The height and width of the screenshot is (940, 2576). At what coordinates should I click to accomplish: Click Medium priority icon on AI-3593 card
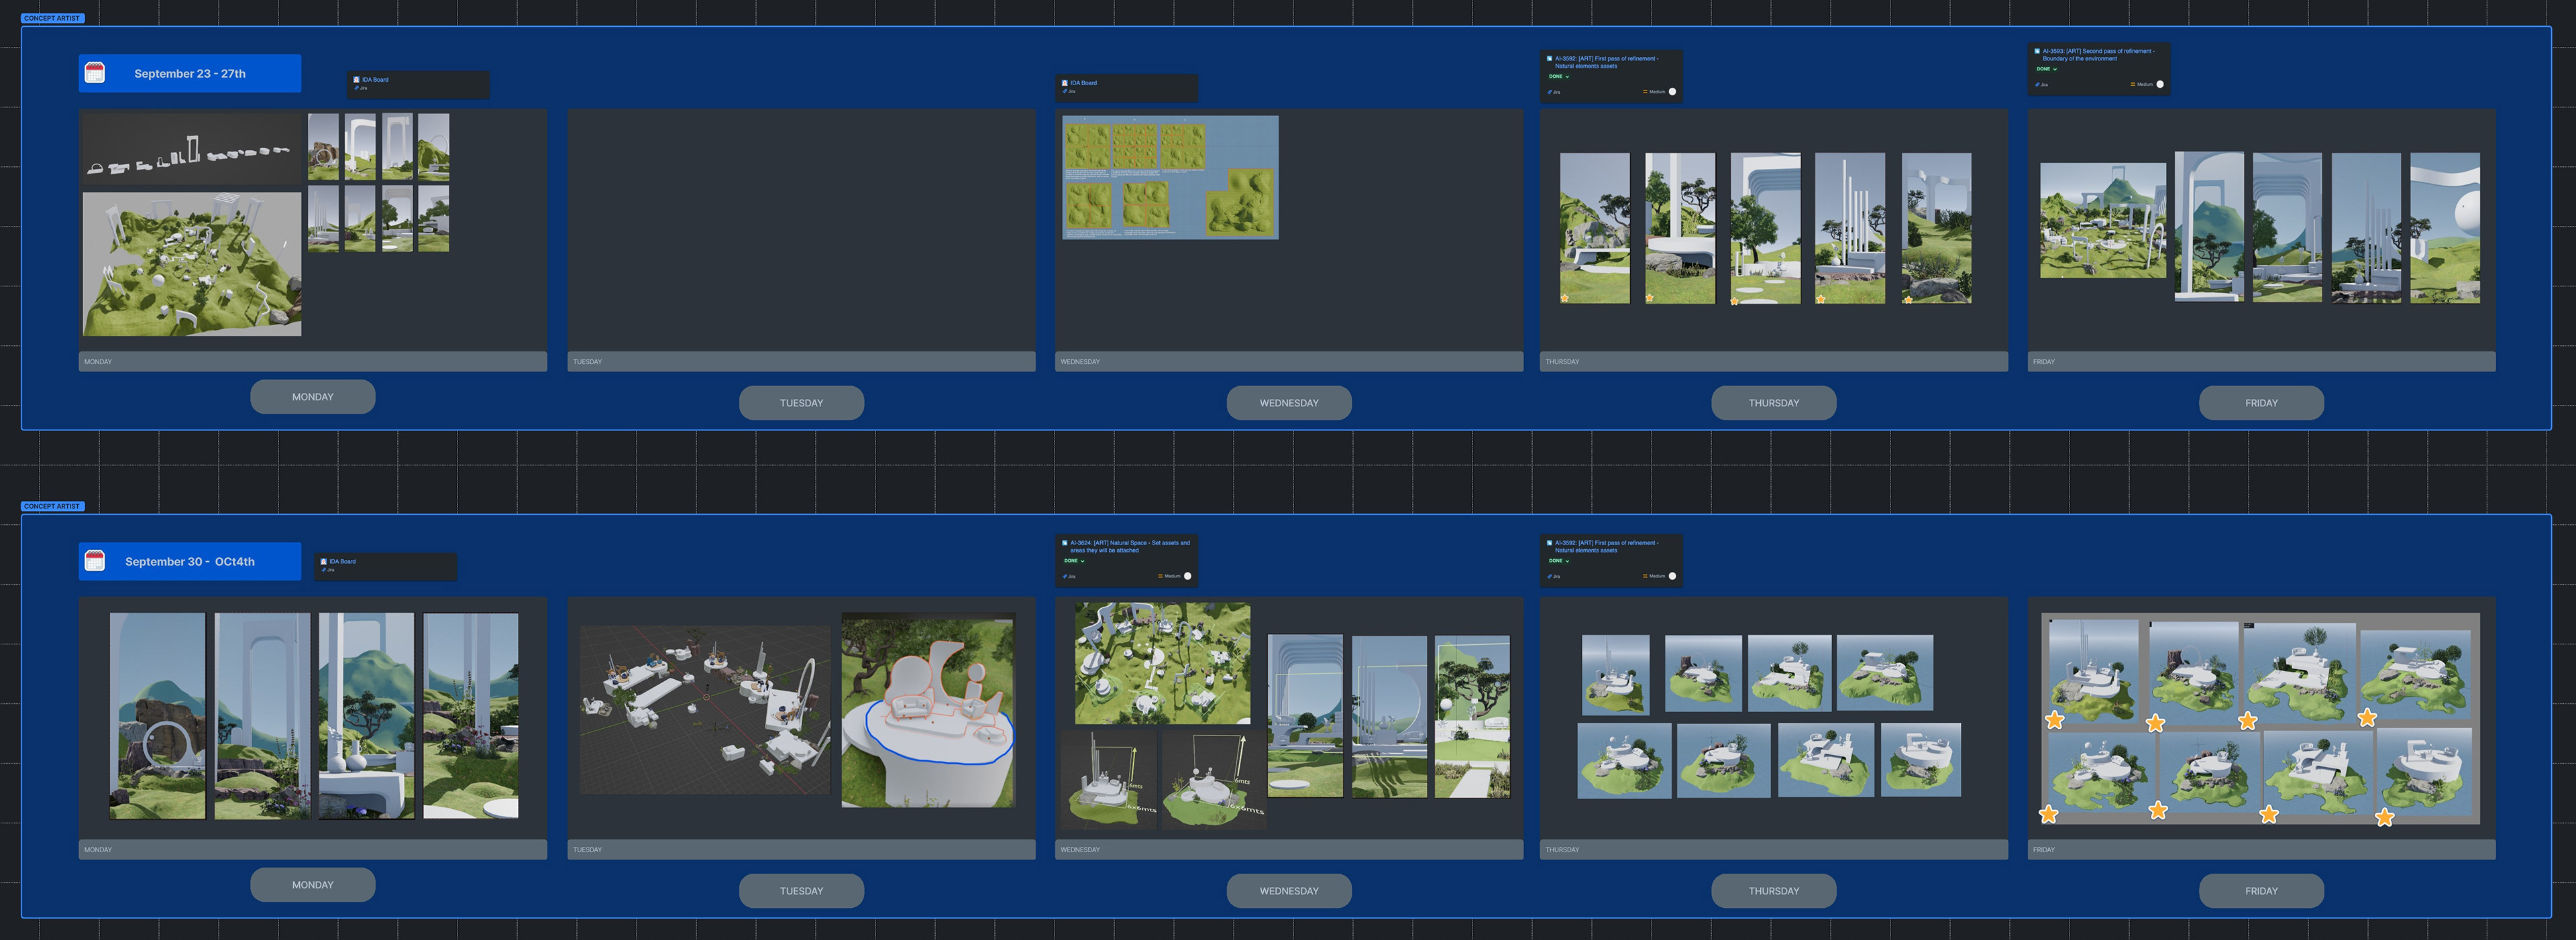tap(2133, 84)
